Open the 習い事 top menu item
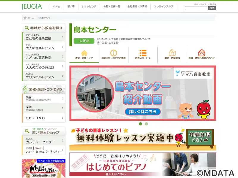This screenshot has height=178, width=238. (71, 7)
